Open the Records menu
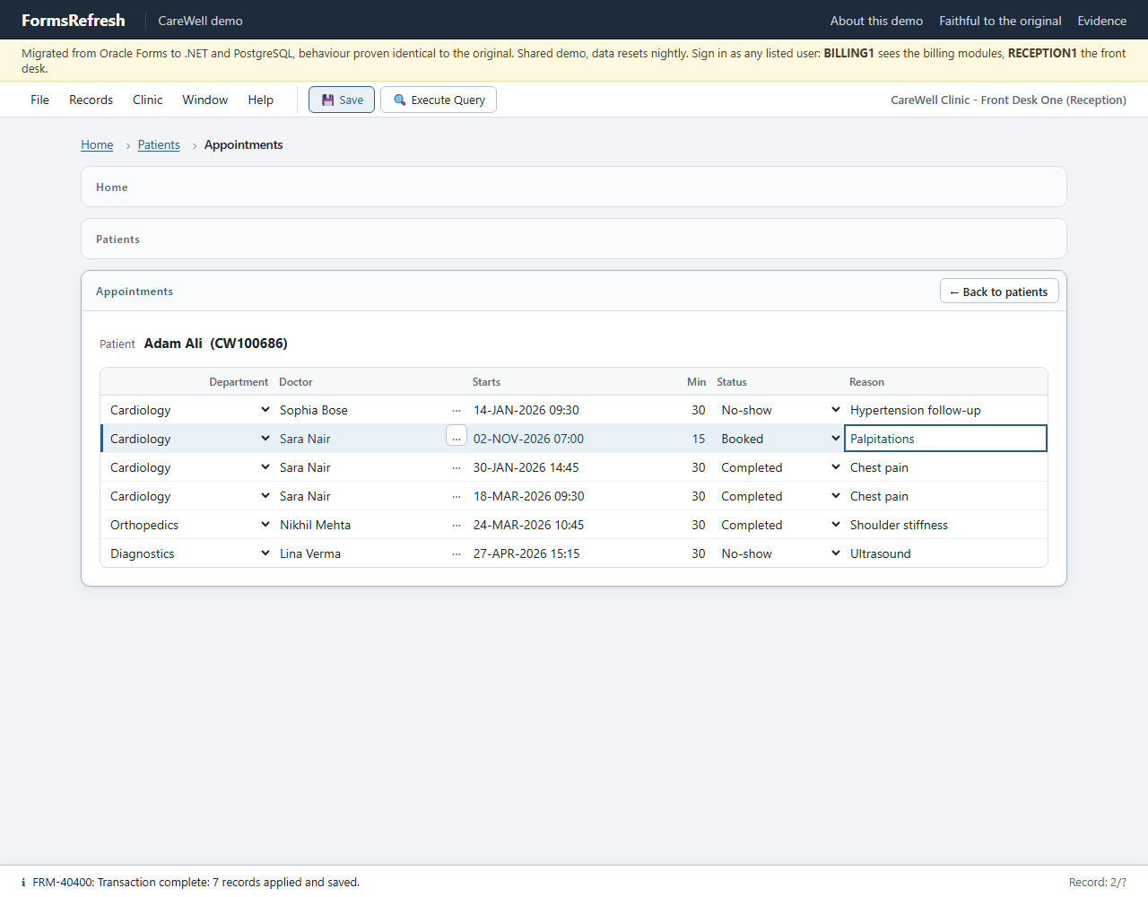The height and width of the screenshot is (897, 1148). coord(91,100)
